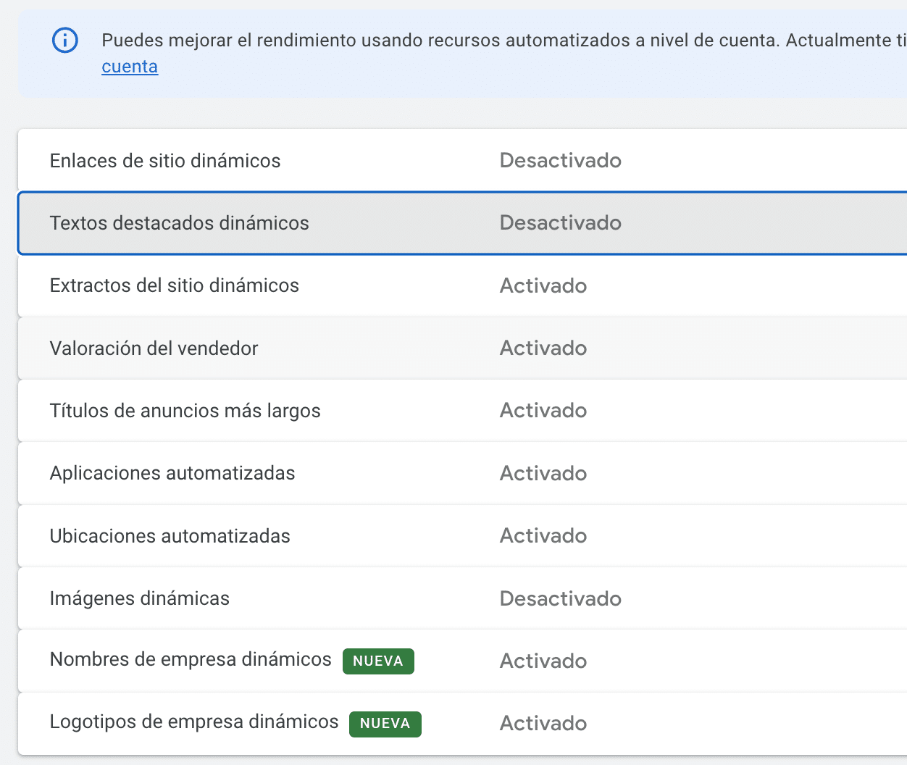The height and width of the screenshot is (765, 907).
Task: Click the blue info icon in the banner
Action: (65, 41)
